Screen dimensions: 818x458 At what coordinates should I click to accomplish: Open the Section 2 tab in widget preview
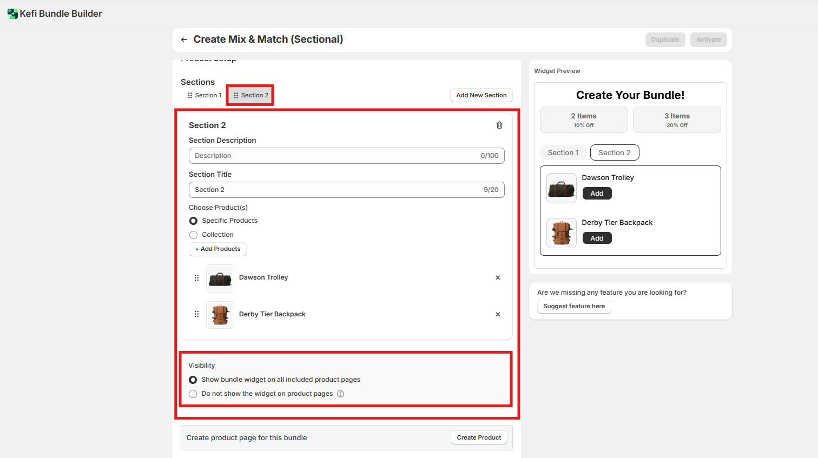(x=614, y=152)
